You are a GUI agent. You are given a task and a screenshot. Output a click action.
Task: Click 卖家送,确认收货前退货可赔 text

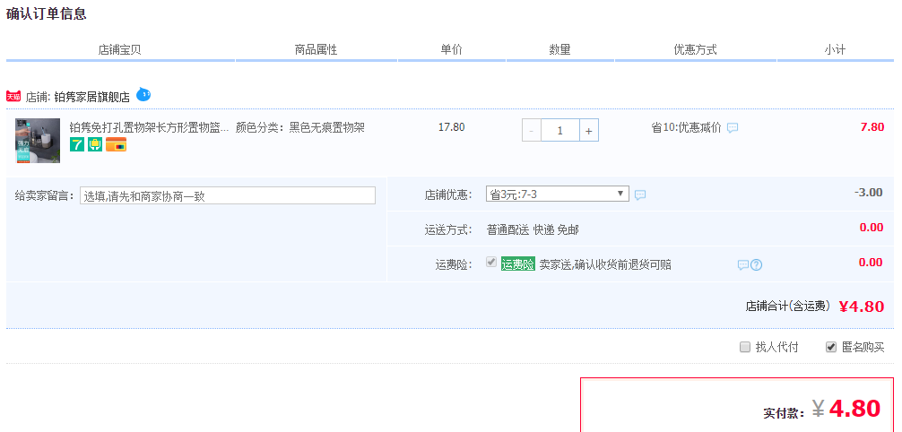(x=605, y=264)
